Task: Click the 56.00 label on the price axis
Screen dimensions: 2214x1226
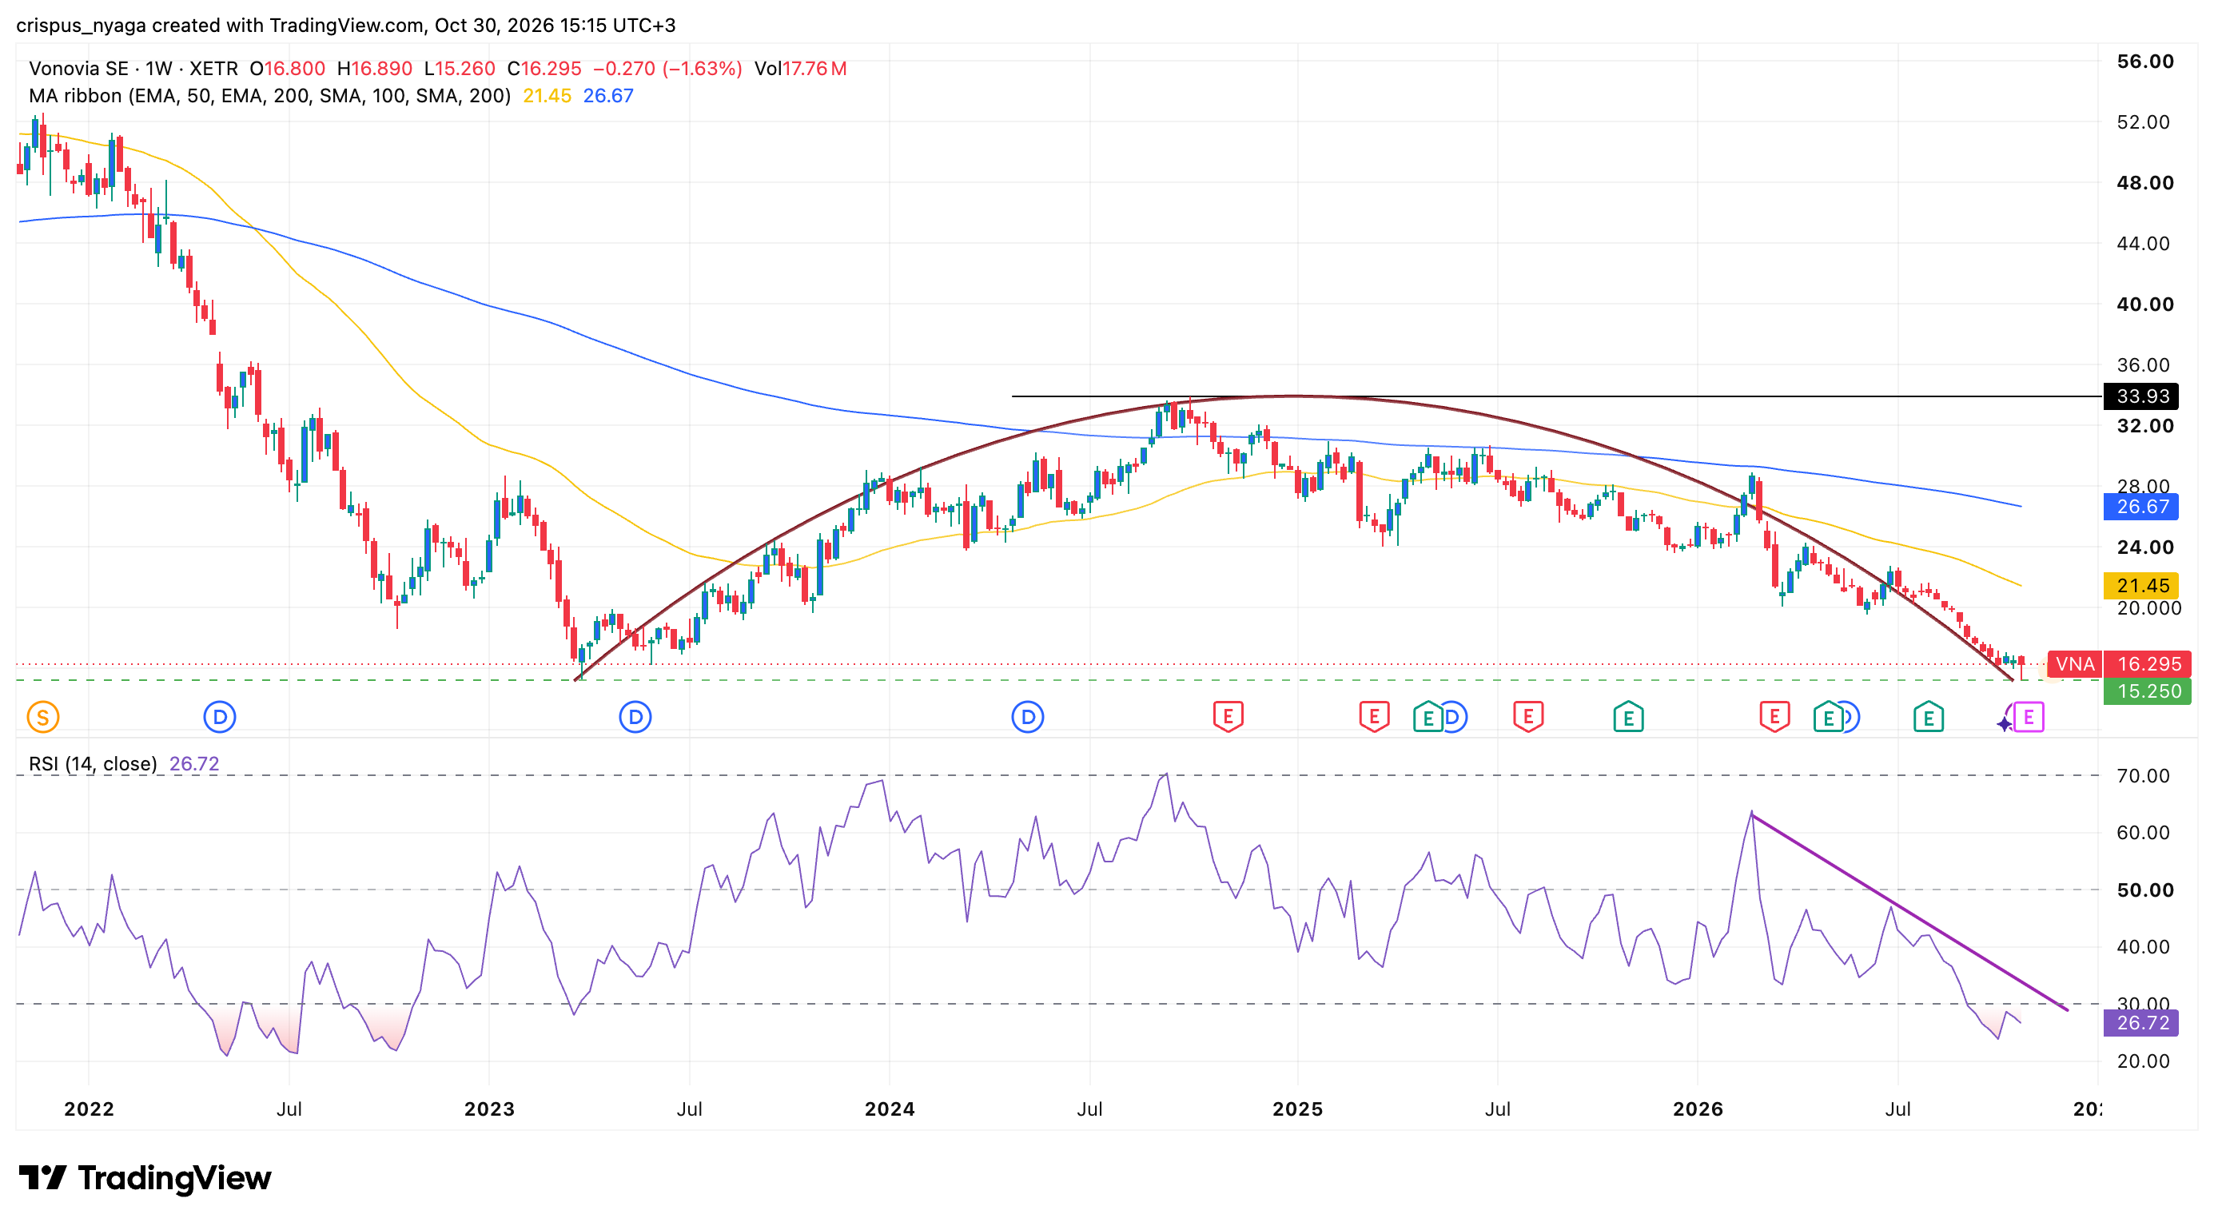Action: point(2145,62)
